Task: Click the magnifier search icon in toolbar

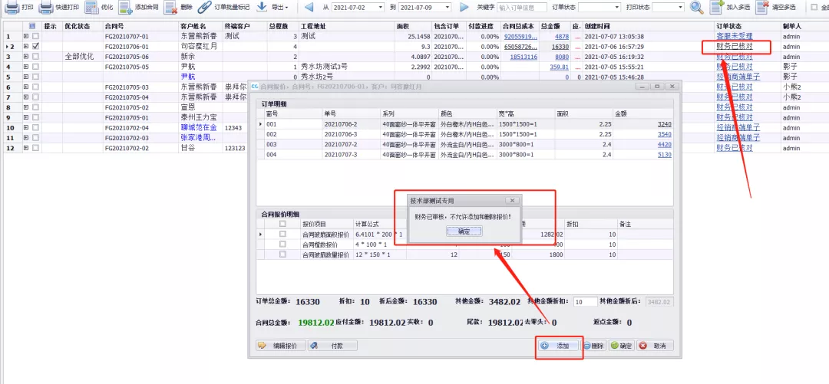Action: tap(696, 8)
